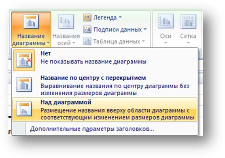Click the Названия осей label
The image size is (225, 158).
66,40
